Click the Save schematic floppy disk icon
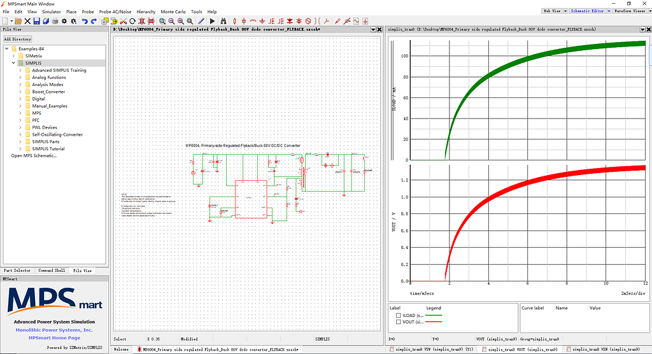 (x=37, y=21)
